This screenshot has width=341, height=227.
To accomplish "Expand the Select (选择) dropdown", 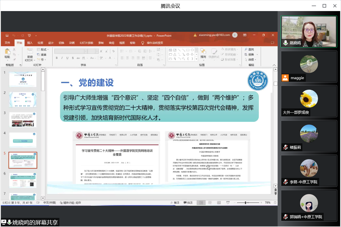I will click(x=252, y=60).
